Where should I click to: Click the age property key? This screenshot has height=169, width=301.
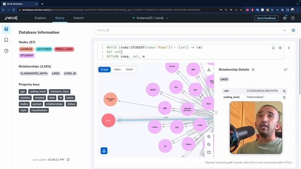(x=23, y=92)
